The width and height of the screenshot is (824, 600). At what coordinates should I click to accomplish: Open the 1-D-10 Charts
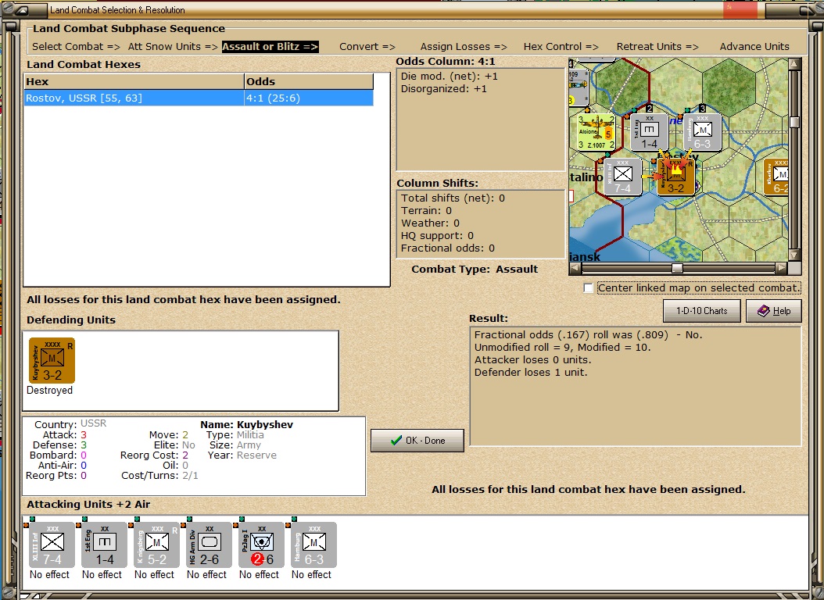pos(701,311)
